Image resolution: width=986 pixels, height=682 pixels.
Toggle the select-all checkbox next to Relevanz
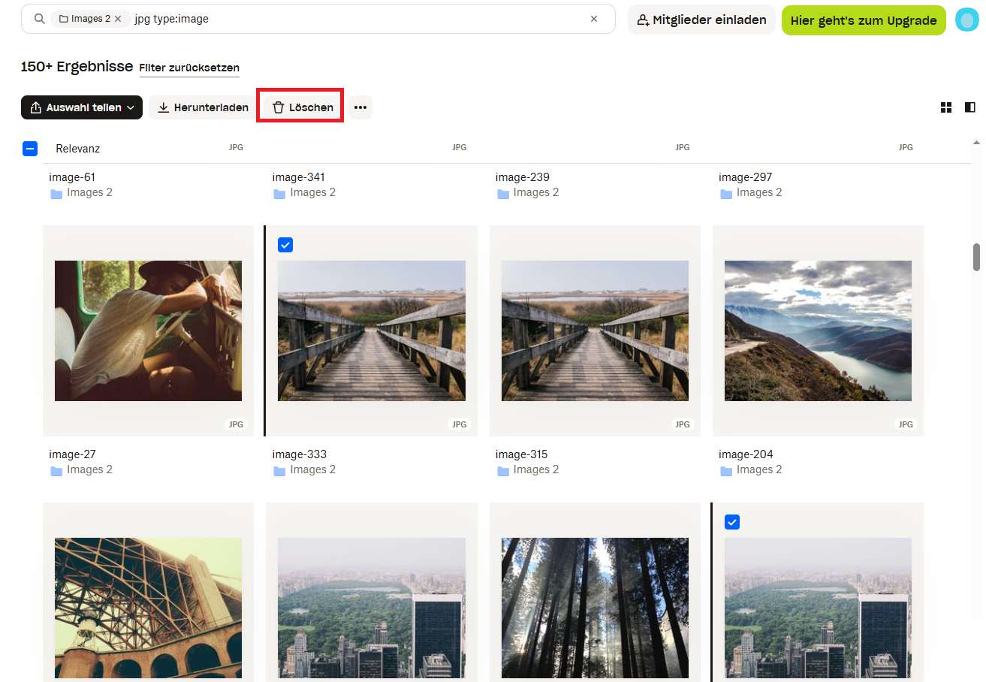[29, 149]
